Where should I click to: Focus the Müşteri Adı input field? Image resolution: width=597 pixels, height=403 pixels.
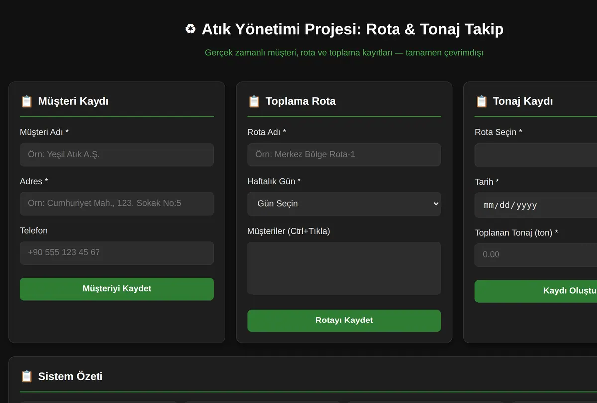pyautogui.click(x=117, y=155)
